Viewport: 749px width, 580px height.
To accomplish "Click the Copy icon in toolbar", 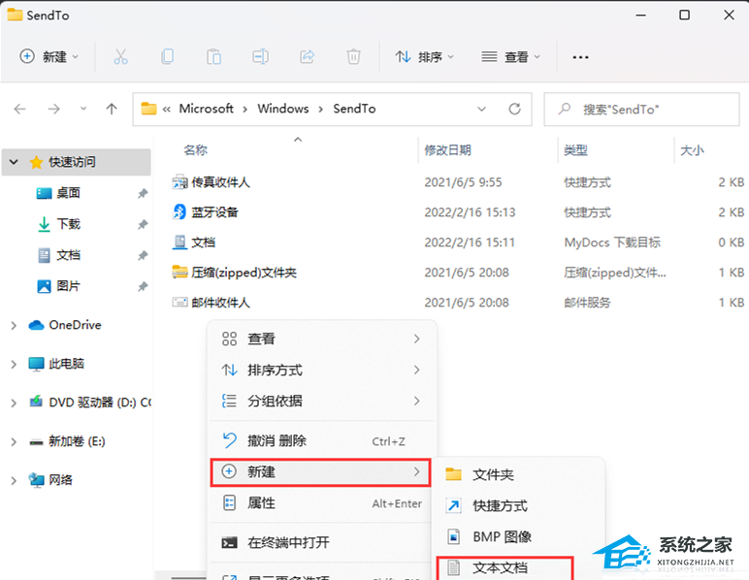I will [x=167, y=57].
